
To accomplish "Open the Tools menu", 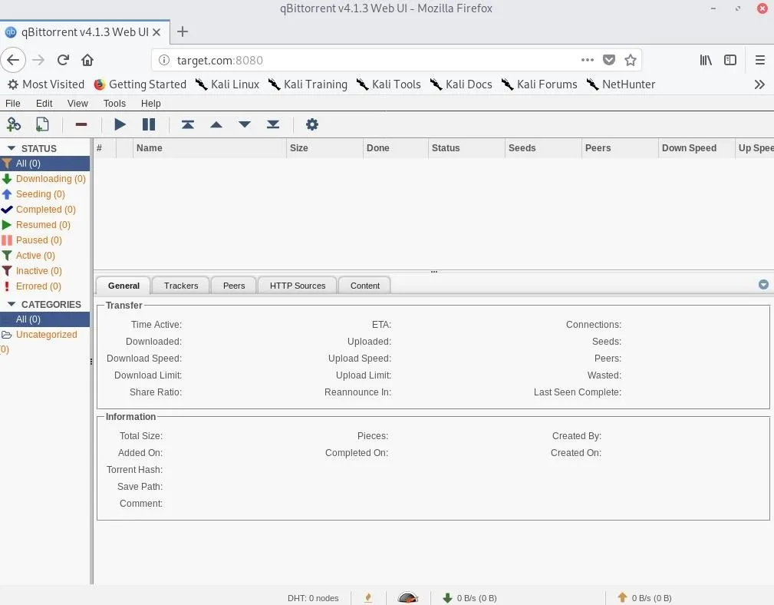I will (x=114, y=103).
